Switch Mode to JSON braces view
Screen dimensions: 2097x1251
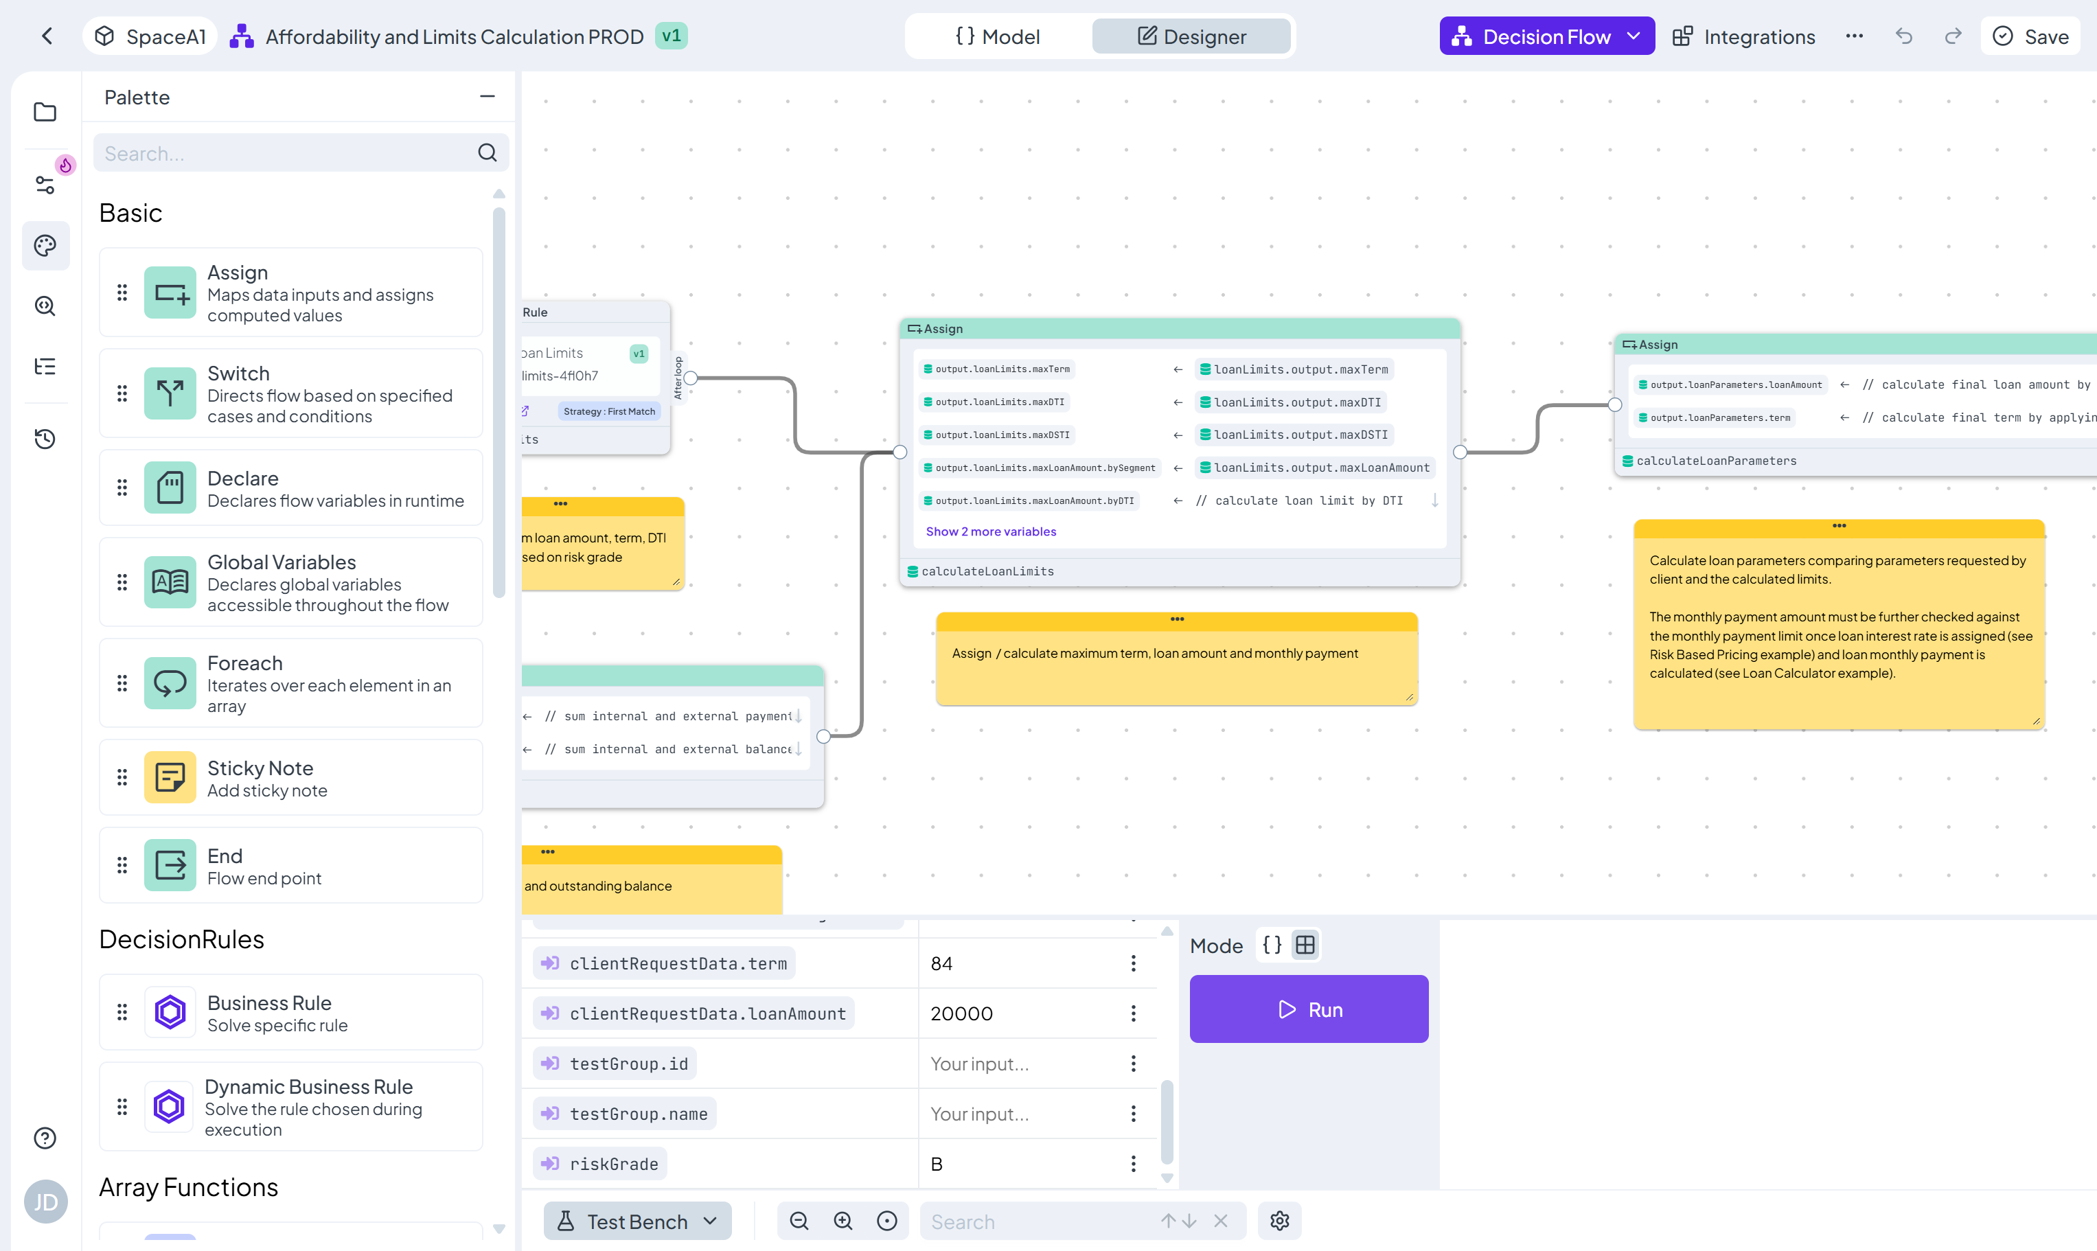pyautogui.click(x=1271, y=945)
